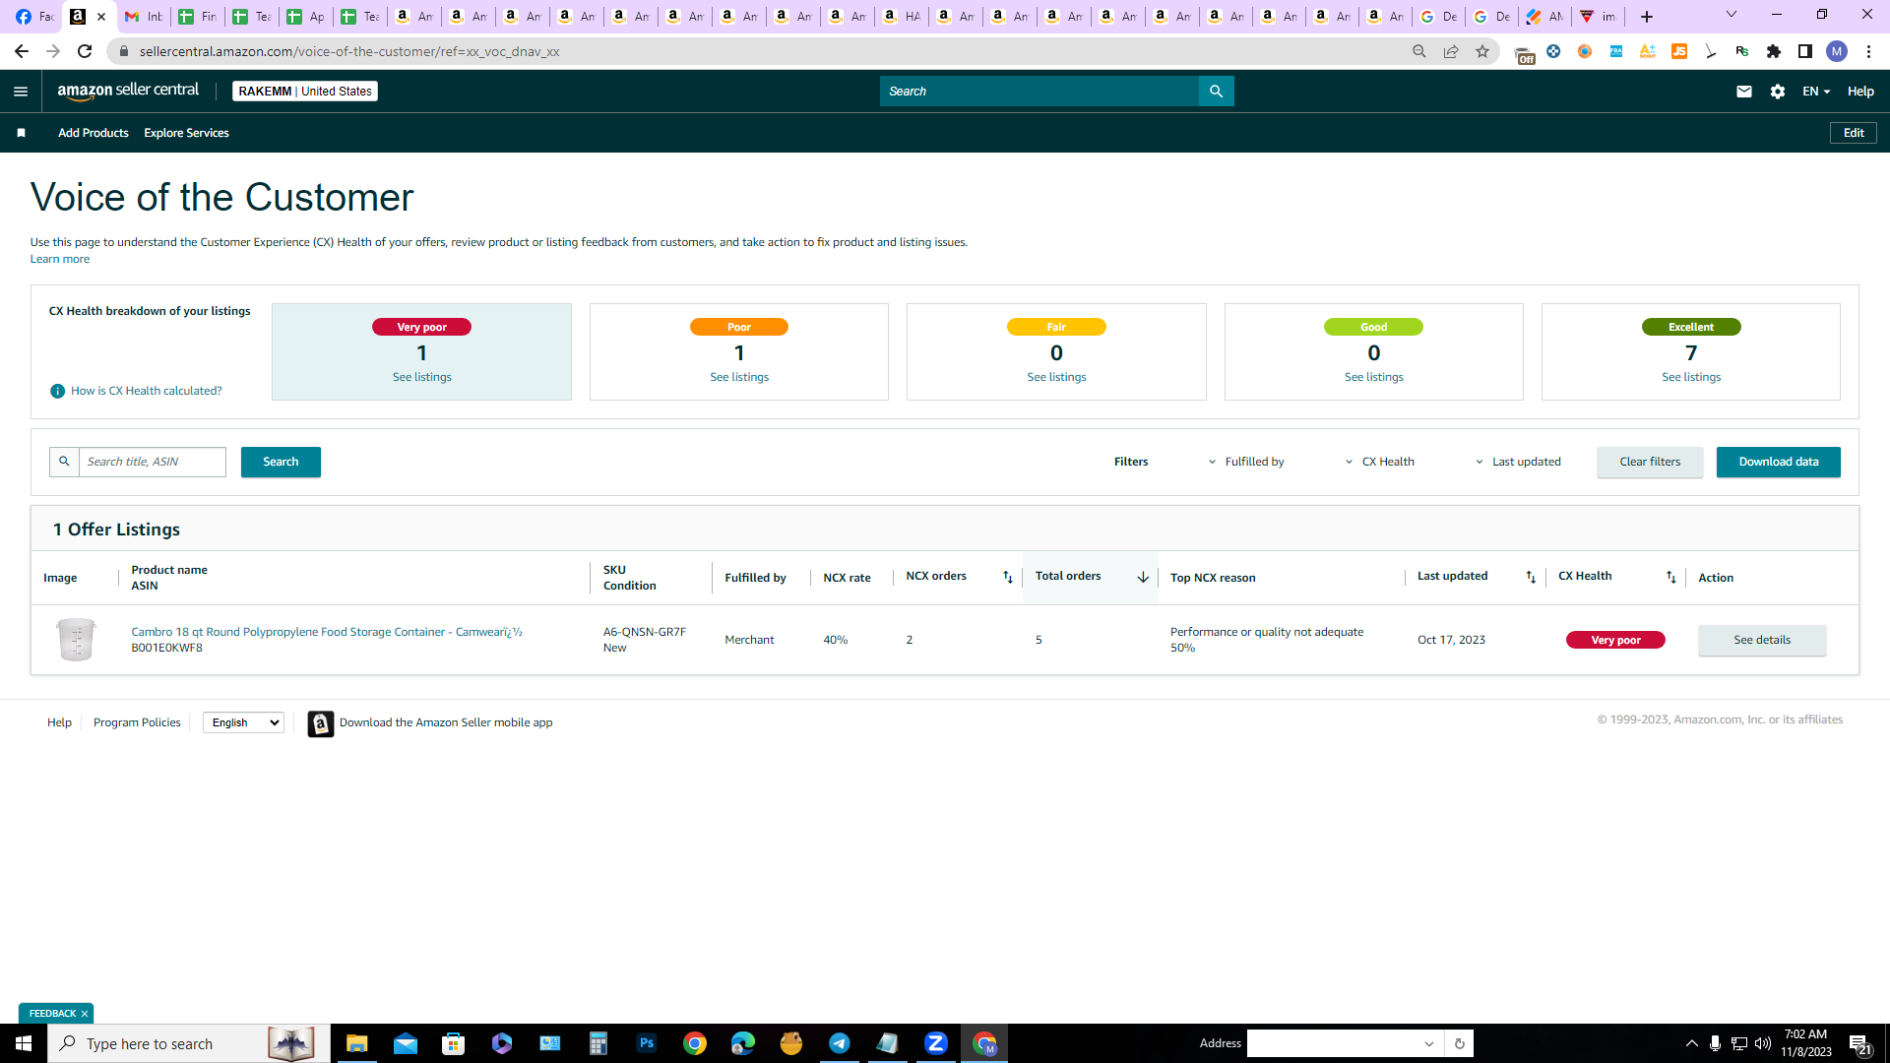The image size is (1890, 1063).
Task: Click the Seller Central search magnifier button
Action: (1216, 92)
